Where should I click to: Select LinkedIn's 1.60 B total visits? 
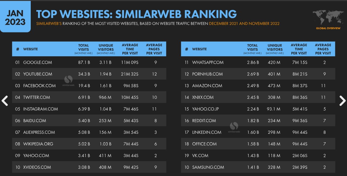tap(253, 133)
